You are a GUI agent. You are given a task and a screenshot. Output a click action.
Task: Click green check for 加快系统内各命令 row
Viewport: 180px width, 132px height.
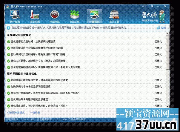tap(9, 87)
